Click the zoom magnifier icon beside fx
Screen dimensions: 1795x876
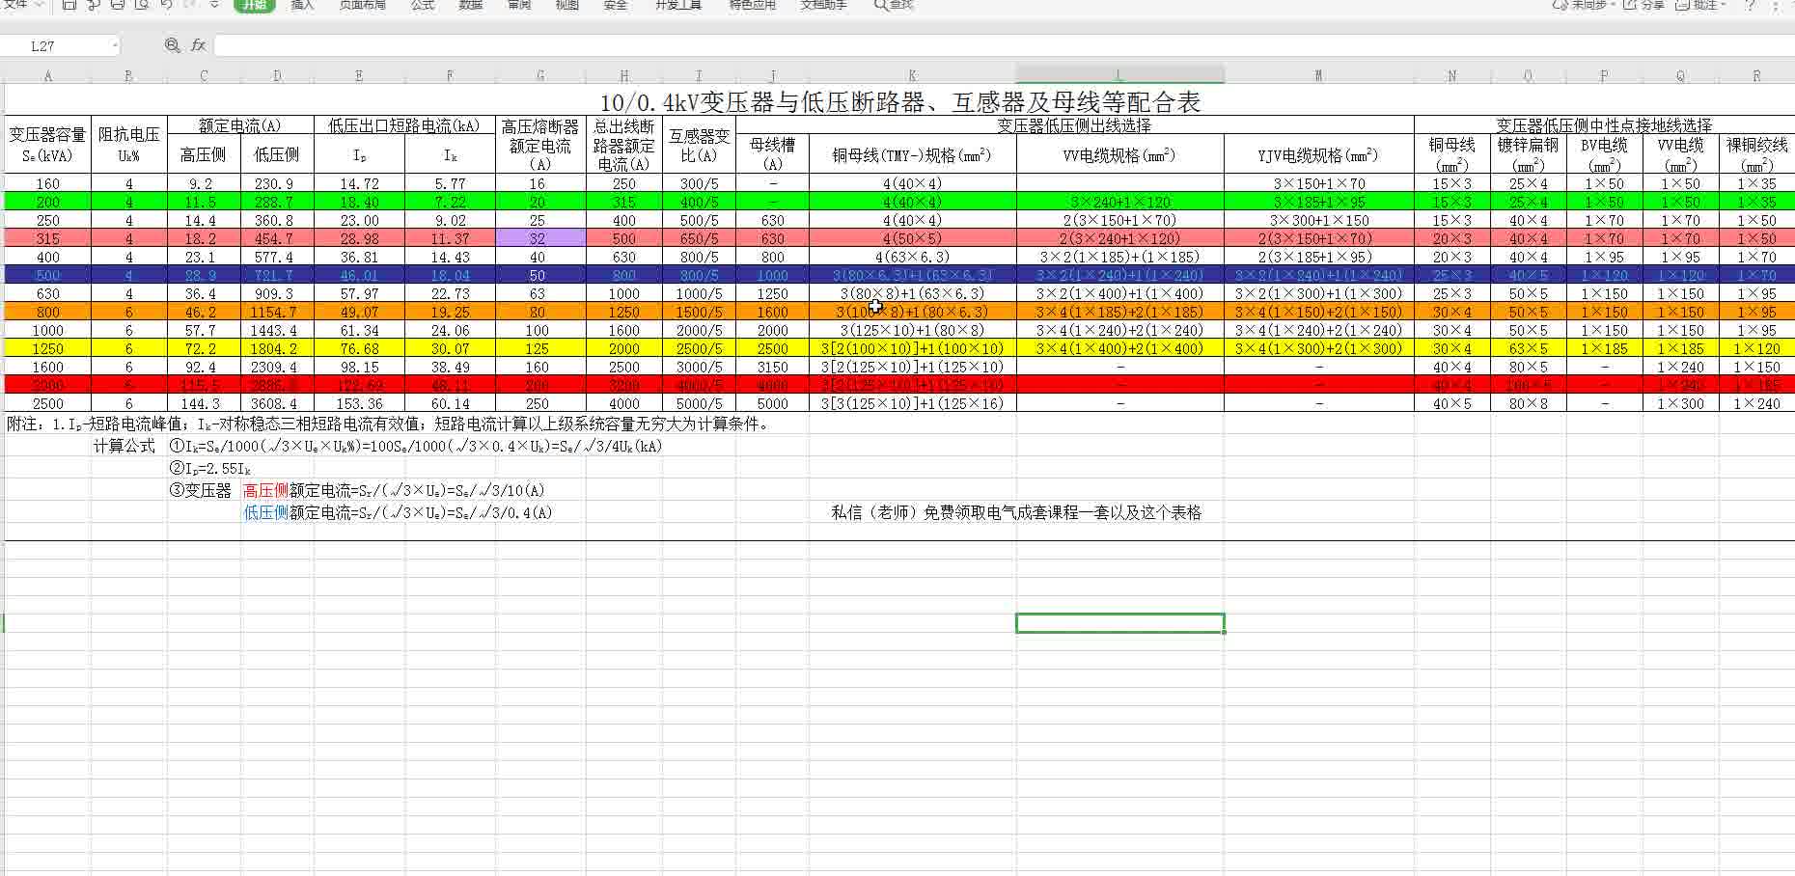pos(172,45)
